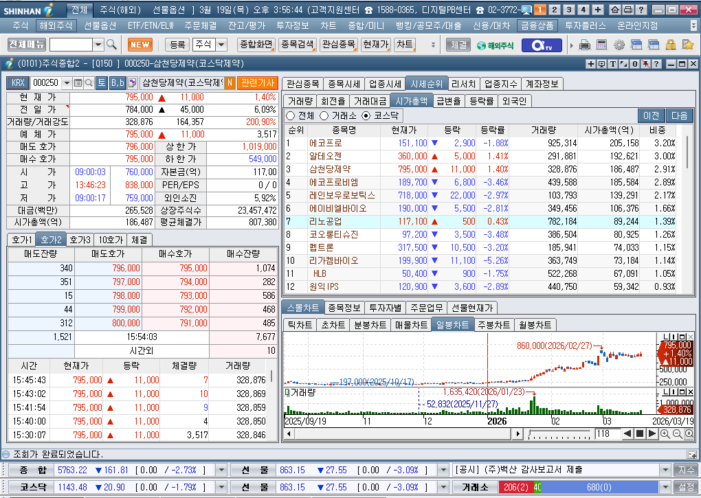Image resolution: width=701 pixels, height=498 pixels.
Task: Open the stock list icon beside code 000250
Action: pyautogui.click(x=78, y=82)
